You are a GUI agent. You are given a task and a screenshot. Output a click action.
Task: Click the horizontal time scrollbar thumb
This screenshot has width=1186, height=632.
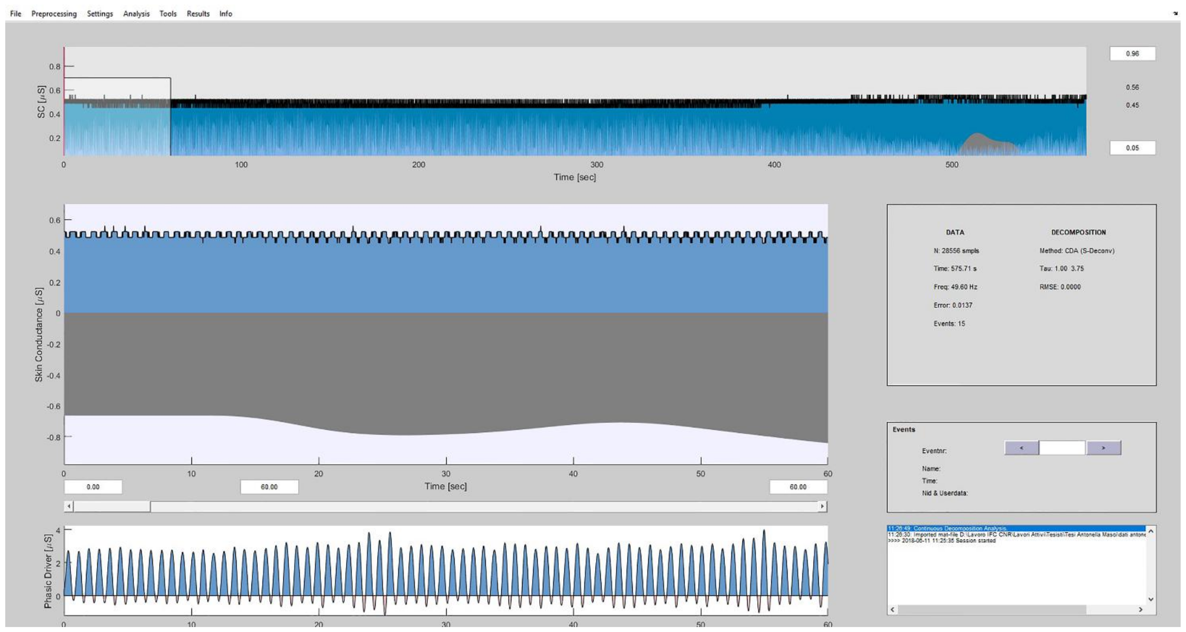pyautogui.click(x=112, y=506)
